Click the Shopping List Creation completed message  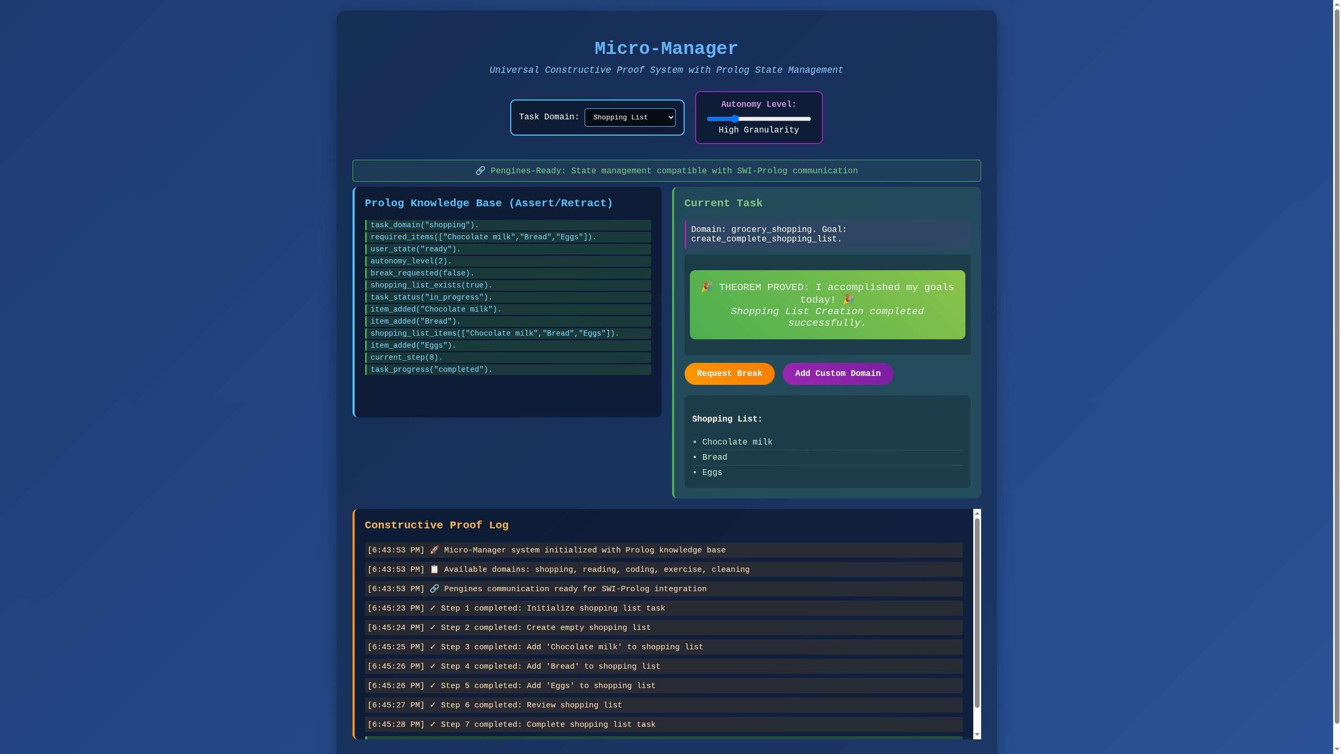[827, 317]
